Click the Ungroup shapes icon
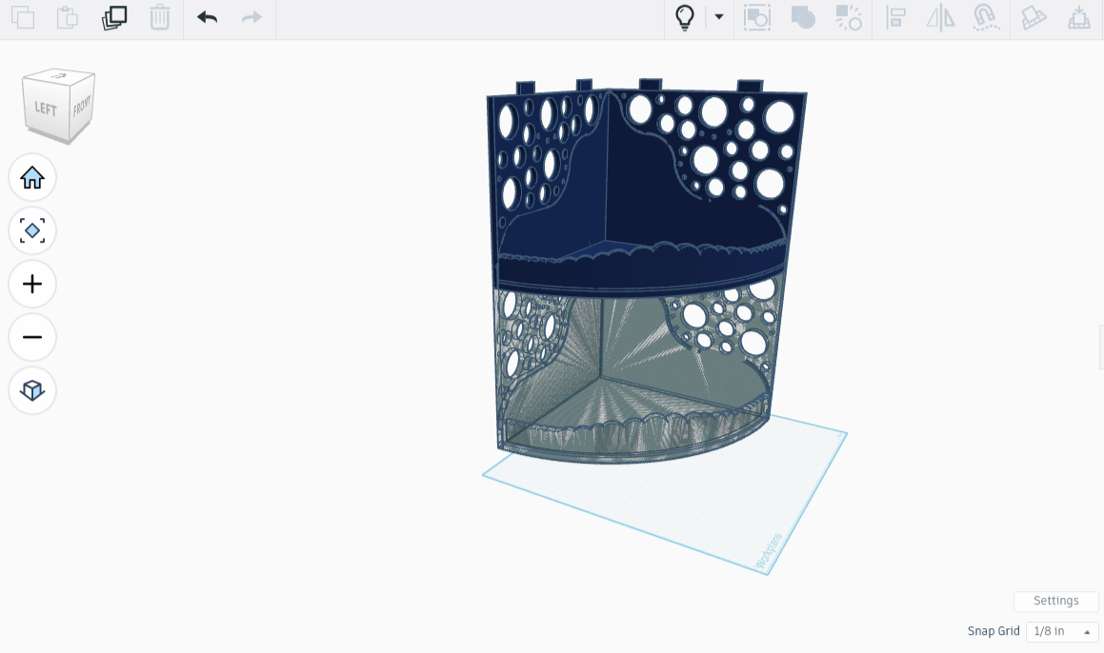 click(849, 17)
